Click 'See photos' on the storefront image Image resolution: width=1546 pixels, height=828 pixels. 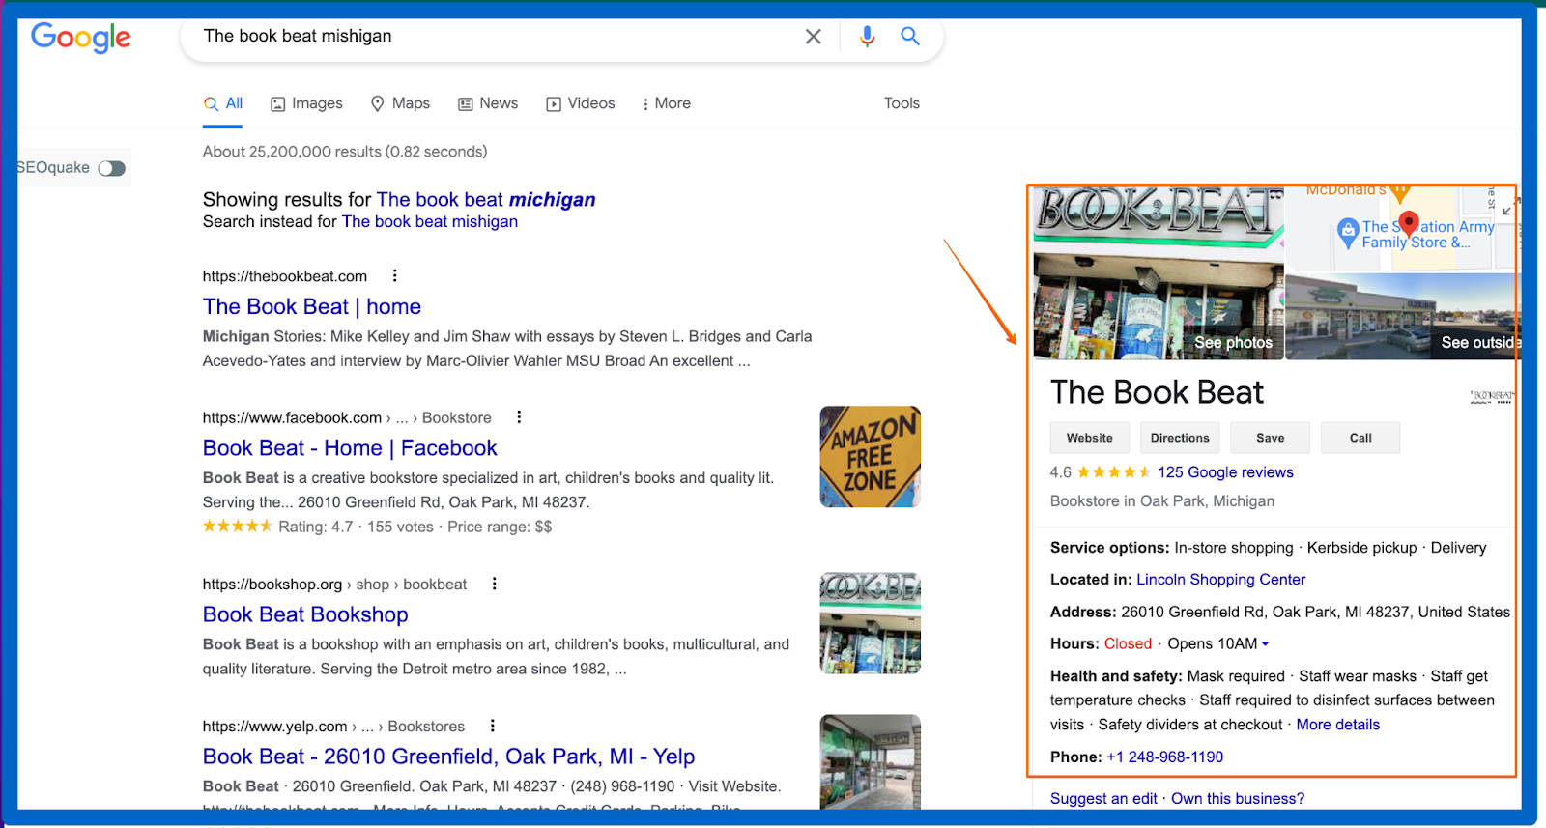point(1233,342)
